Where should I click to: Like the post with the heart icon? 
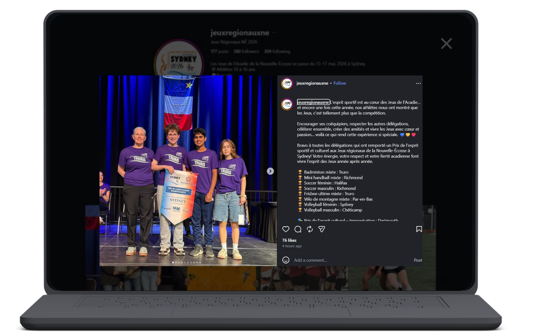[x=286, y=229]
